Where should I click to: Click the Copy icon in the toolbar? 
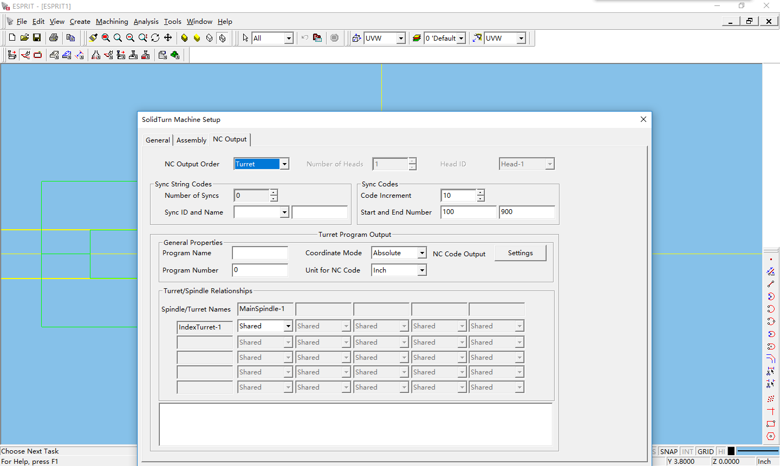coord(70,37)
